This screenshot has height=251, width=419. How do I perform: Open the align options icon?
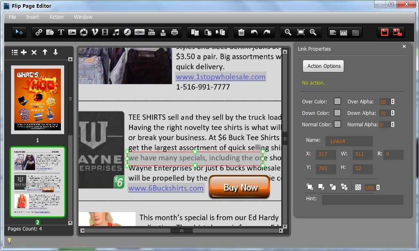[333, 33]
